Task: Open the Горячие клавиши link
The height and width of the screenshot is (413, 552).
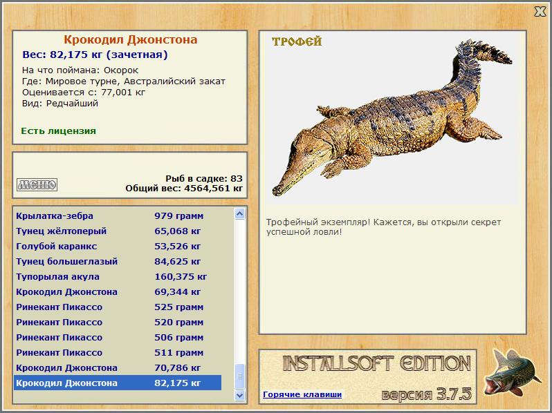Action: point(302,394)
